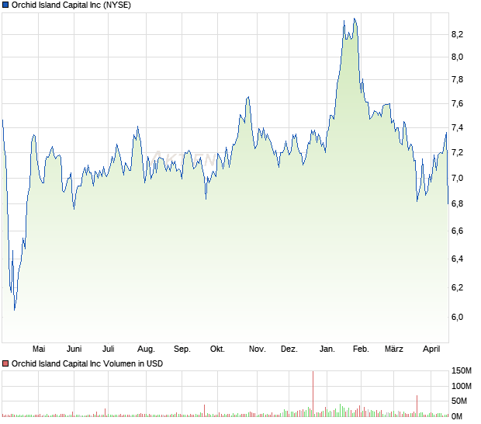The image size is (481, 424).
Task: Click the 'April' month label
Action: coord(431,349)
